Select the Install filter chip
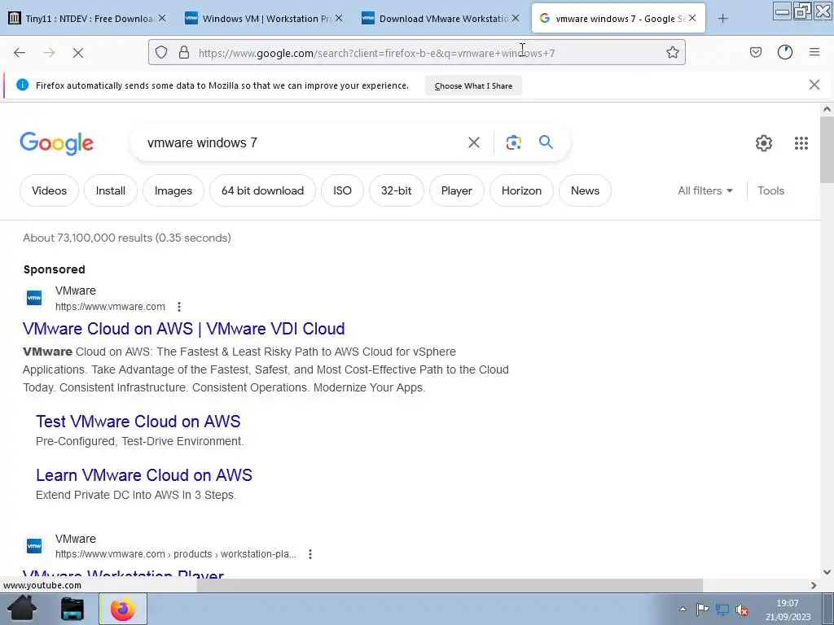Image resolution: width=834 pixels, height=625 pixels. tap(111, 190)
